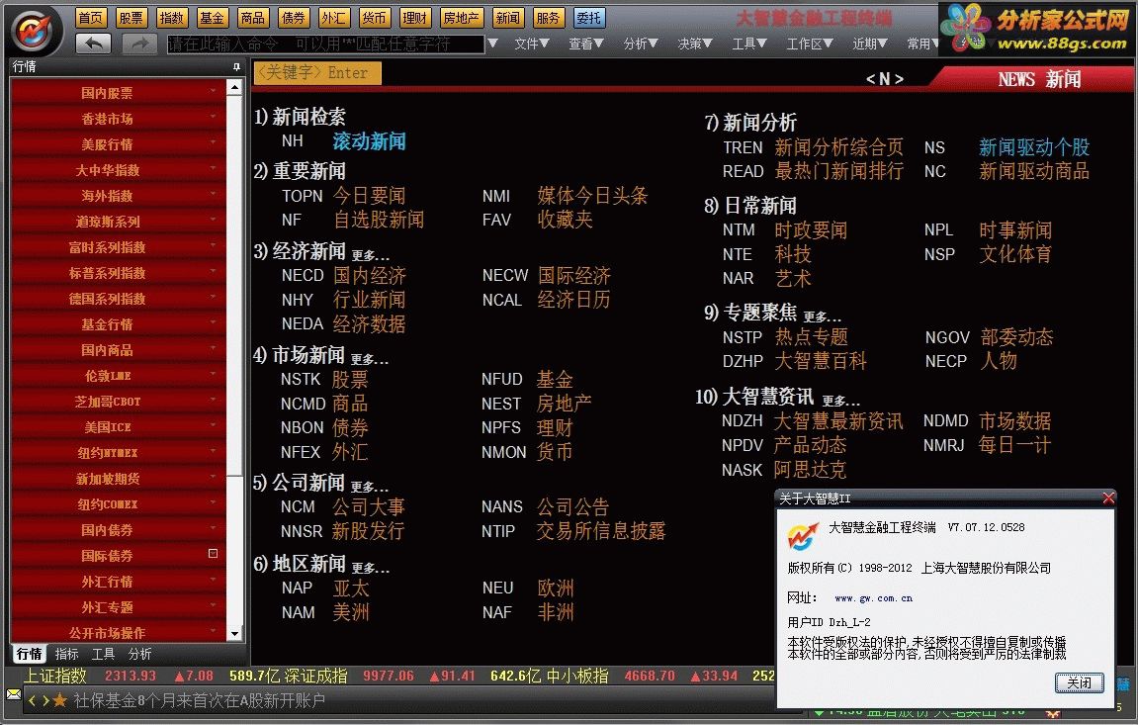Open the 新闻驱动个股 link
The width and height of the screenshot is (1138, 725).
1034,147
